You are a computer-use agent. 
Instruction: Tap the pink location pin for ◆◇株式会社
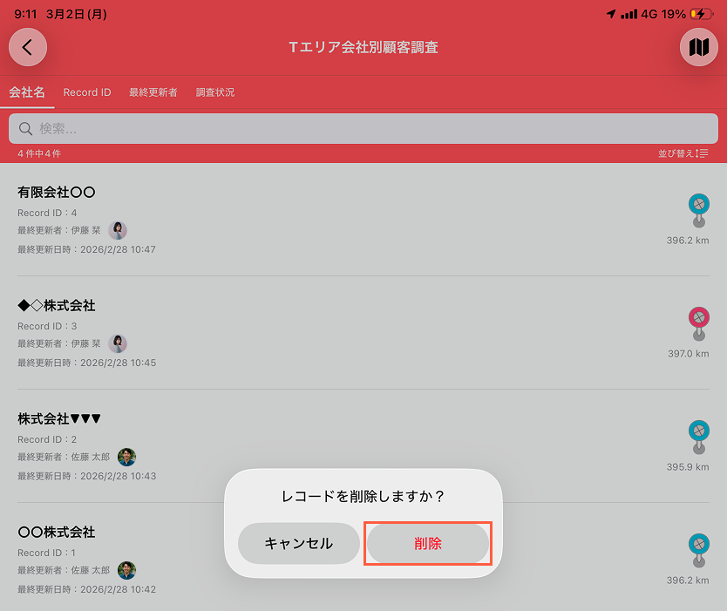[x=699, y=323]
